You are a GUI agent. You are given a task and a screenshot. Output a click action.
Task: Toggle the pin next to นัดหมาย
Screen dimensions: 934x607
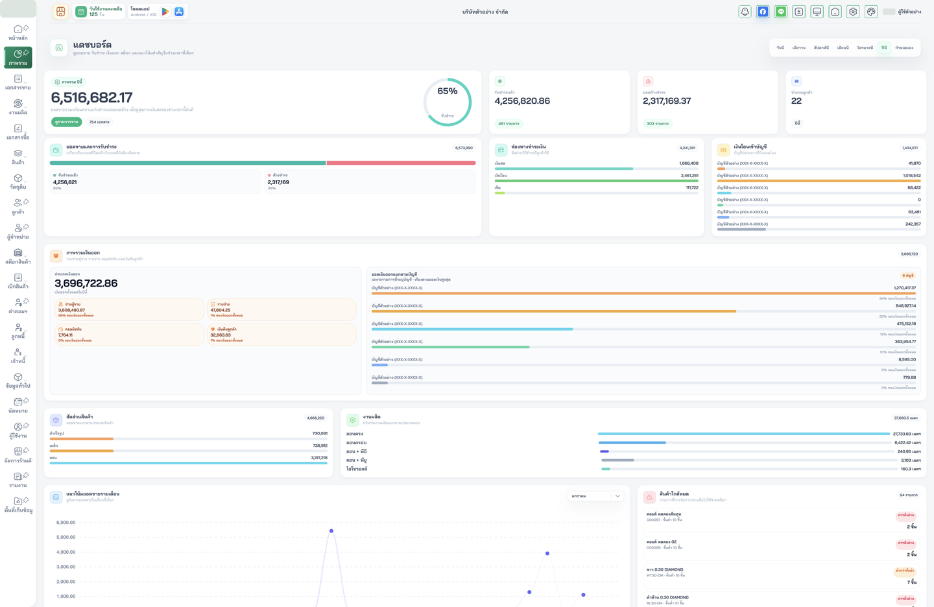coord(26,401)
